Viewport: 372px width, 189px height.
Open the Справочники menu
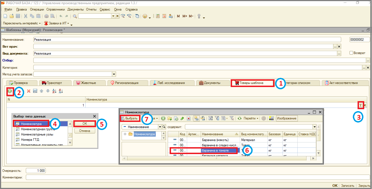(56, 9)
